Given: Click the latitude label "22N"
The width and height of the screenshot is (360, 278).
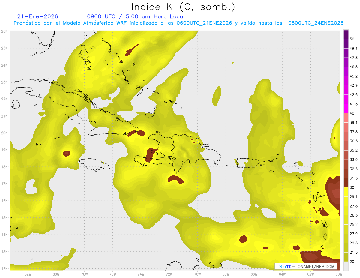Looking at the screenshot, I should click(x=4, y=99).
